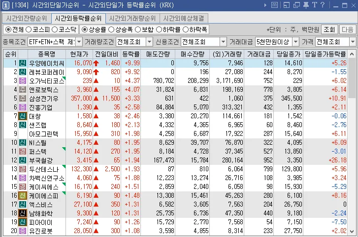The width and height of the screenshot is (358, 237).
Task: Sort by the (외)거래량 column header
Action: tap(227, 54)
